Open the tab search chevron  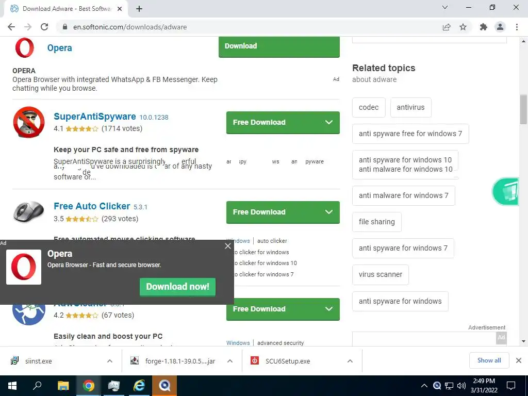(445, 7)
